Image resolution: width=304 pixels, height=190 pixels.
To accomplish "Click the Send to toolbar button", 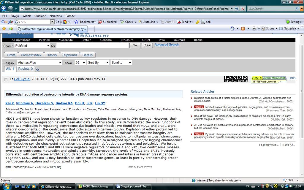I will coord(185,22).
